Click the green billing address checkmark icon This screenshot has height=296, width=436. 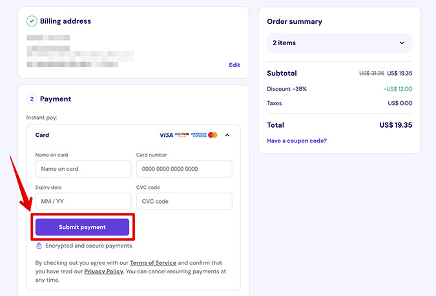(x=32, y=21)
